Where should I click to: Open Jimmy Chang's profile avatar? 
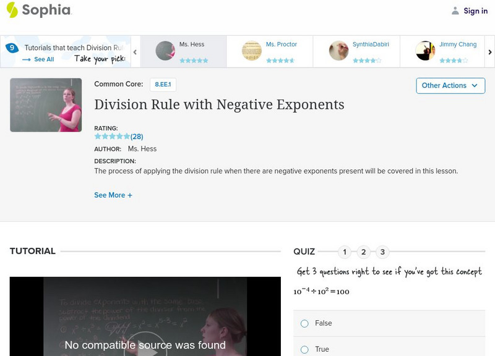coord(426,50)
